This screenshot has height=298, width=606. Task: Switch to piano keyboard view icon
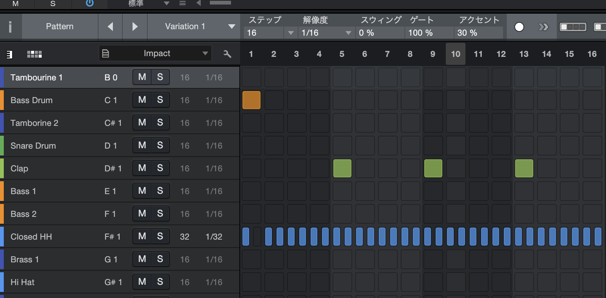(x=9, y=54)
